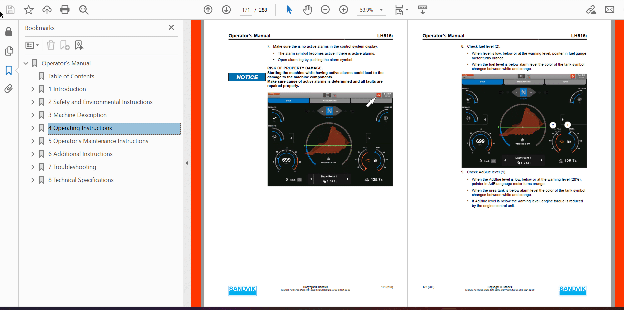Close the Bookmarks panel

point(171,28)
